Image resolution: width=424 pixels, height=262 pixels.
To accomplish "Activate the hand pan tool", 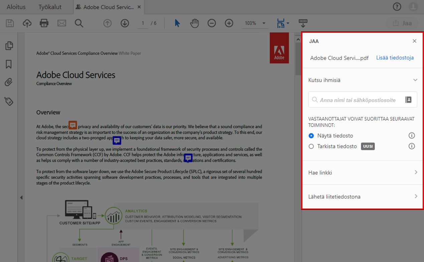I will click(x=194, y=23).
